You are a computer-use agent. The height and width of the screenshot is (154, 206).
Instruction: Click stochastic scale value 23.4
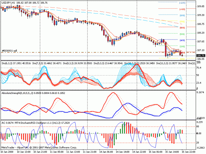tap(199, 83)
